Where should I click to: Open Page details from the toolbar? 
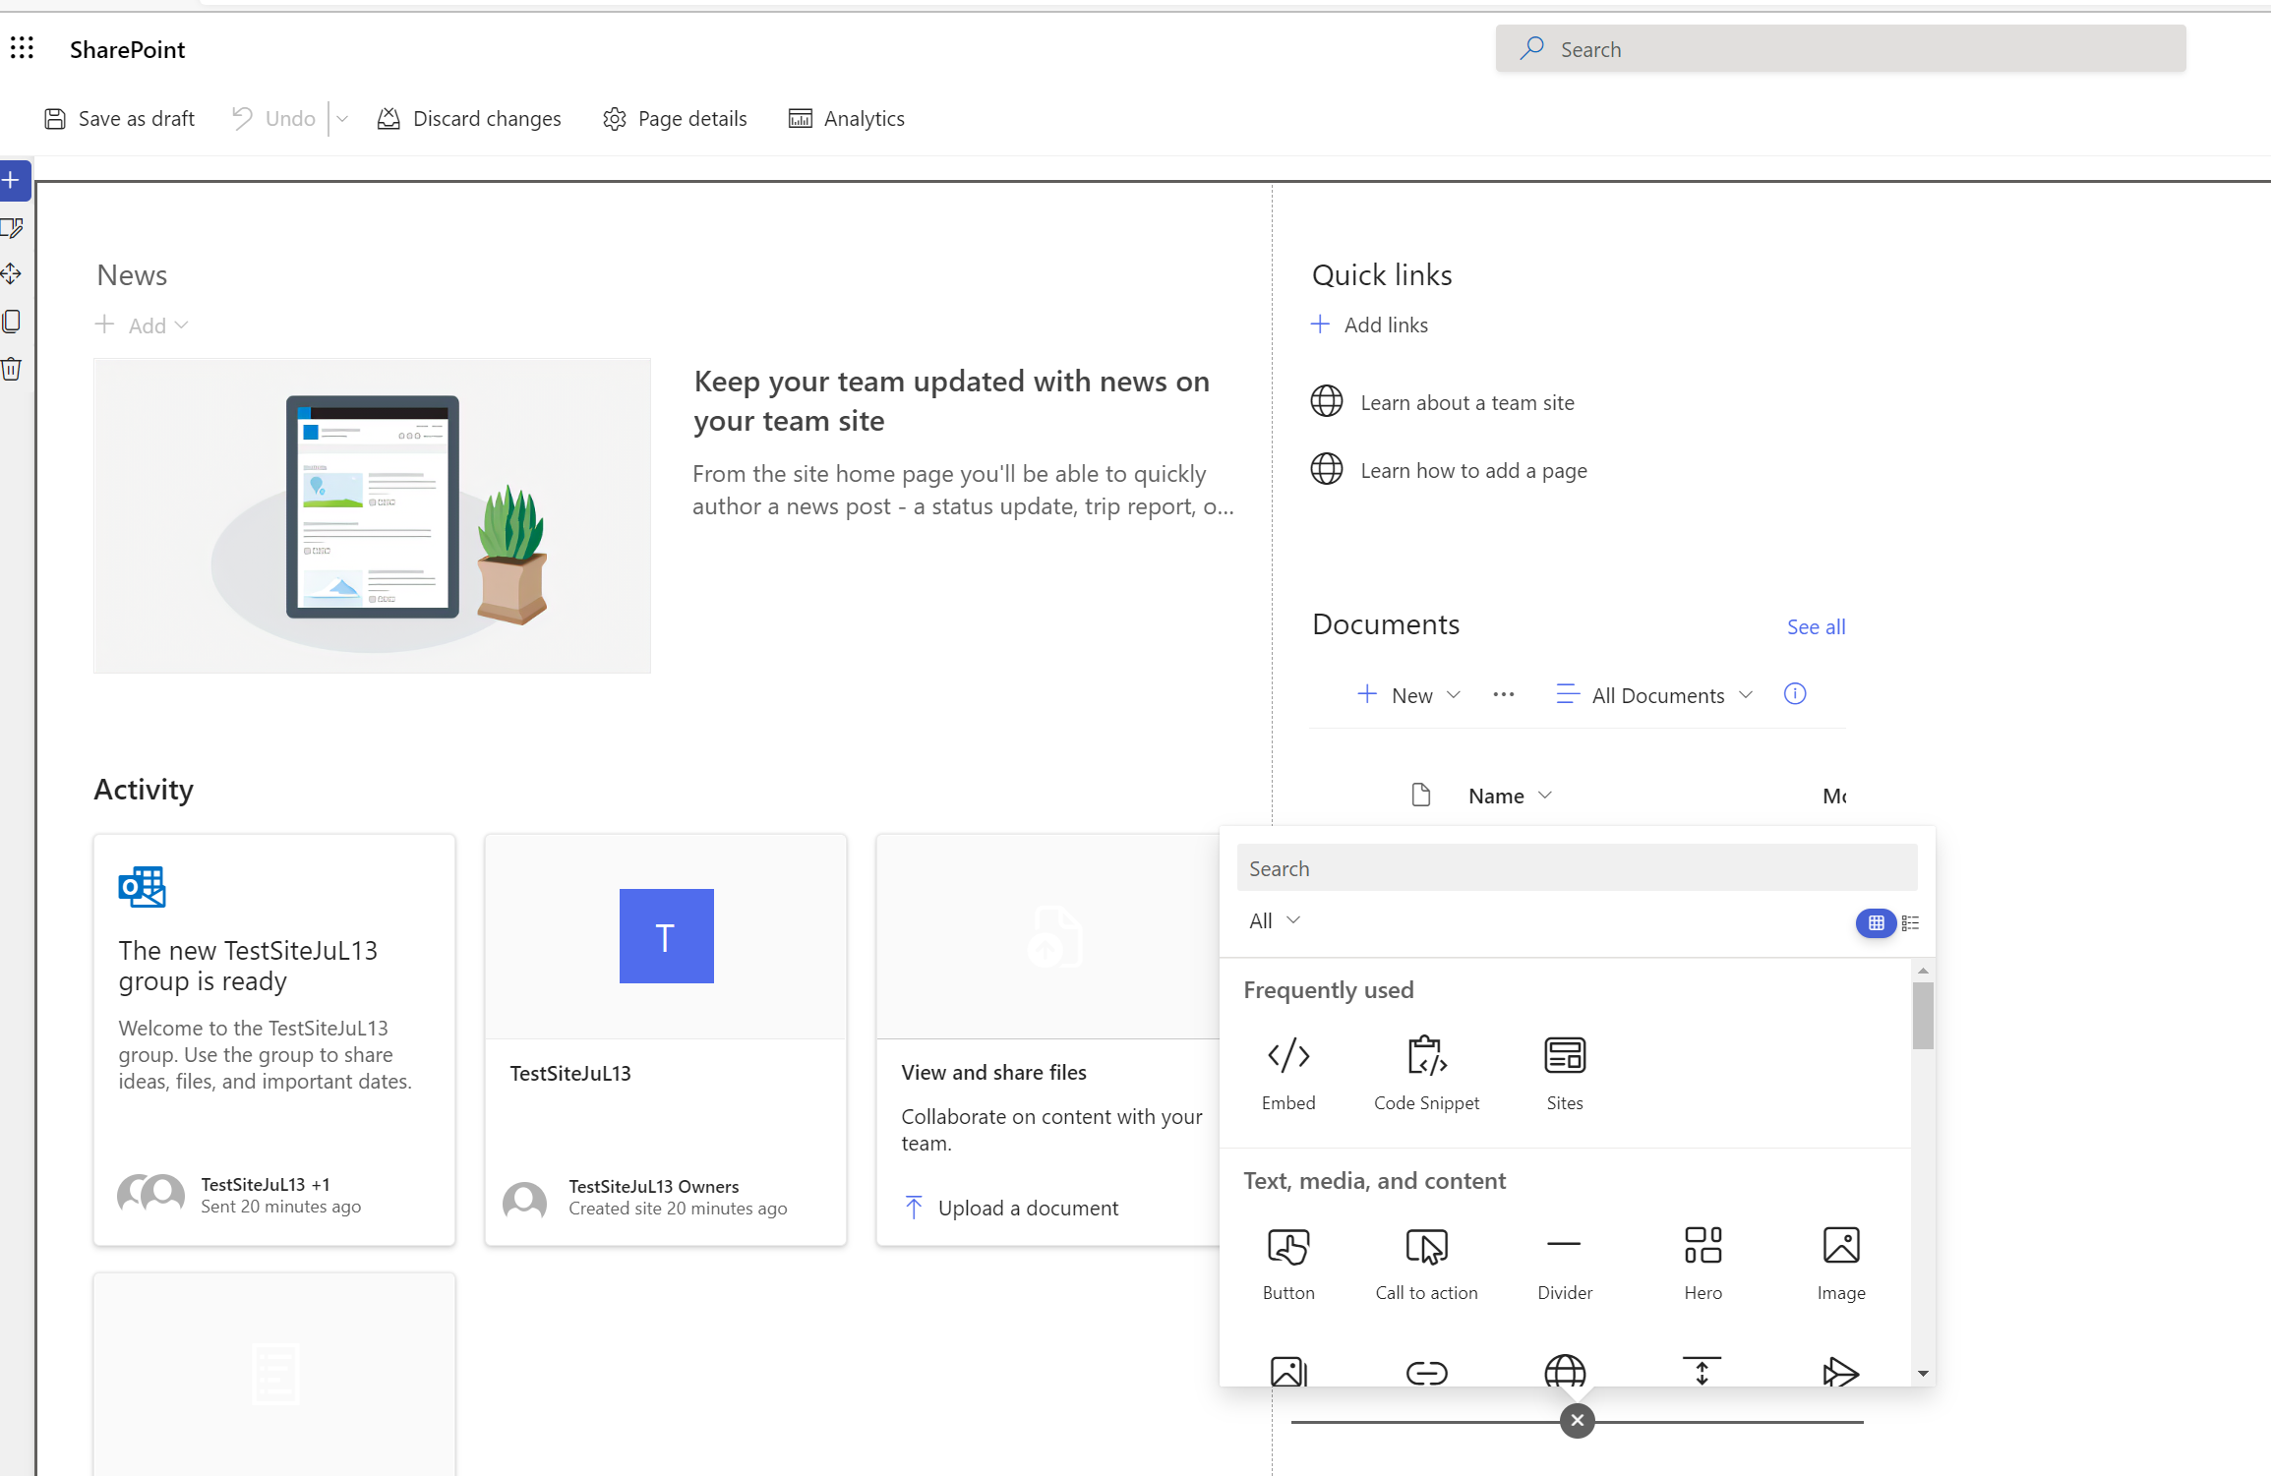point(675,118)
